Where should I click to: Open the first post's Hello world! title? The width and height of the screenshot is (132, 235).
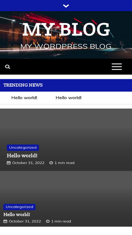(22, 156)
